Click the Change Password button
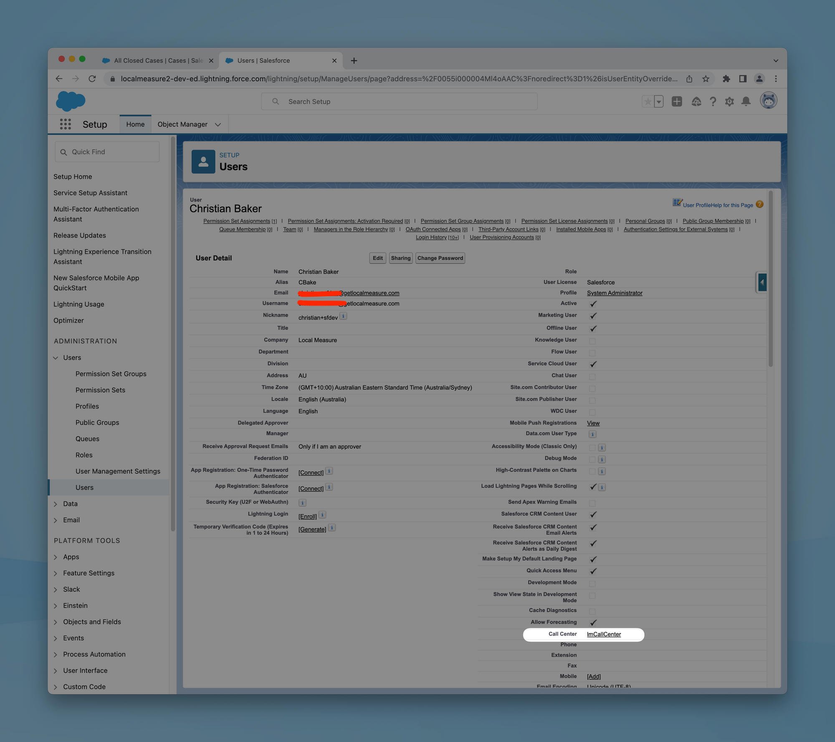 click(x=440, y=258)
